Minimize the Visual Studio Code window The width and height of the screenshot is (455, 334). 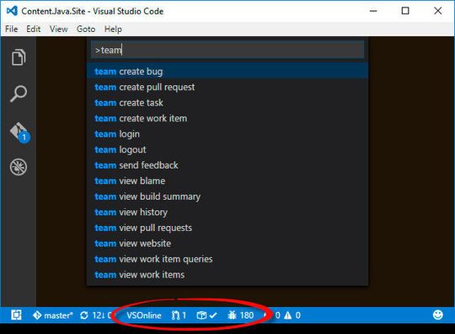coord(373,11)
